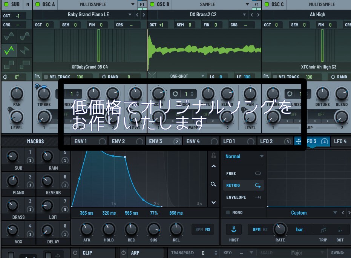The image size is (351, 258).
Task: Click the move cross icon beside LFO 3
Action: (298, 141)
